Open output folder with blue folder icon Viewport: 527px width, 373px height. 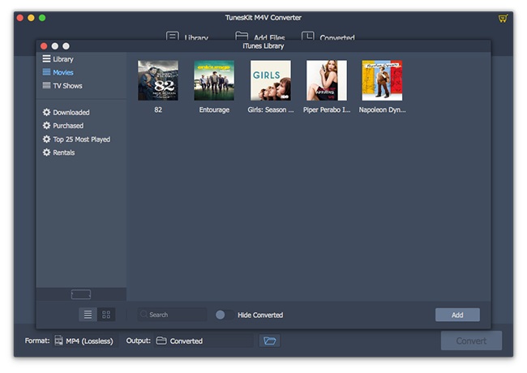269,341
